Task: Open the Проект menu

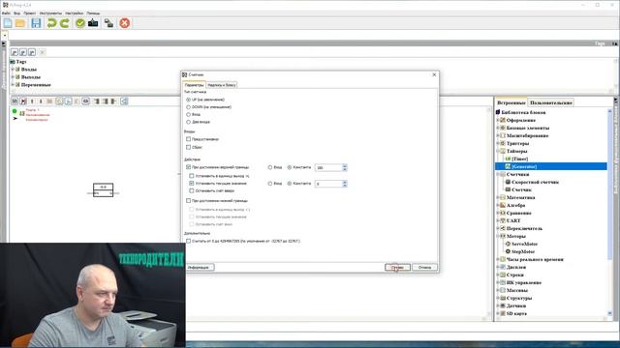Action: (x=30, y=13)
